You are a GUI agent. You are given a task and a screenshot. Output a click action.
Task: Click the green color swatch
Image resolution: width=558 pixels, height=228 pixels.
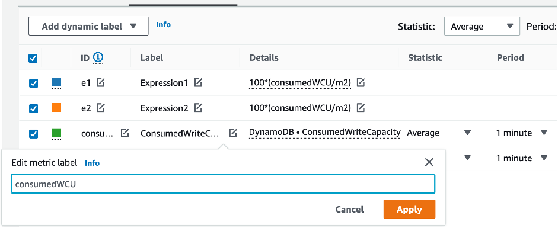pyautogui.click(x=56, y=133)
